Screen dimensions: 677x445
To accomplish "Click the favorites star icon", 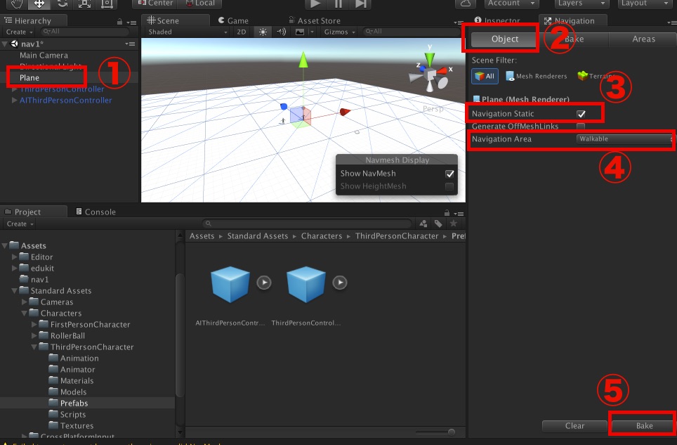I will pos(454,224).
